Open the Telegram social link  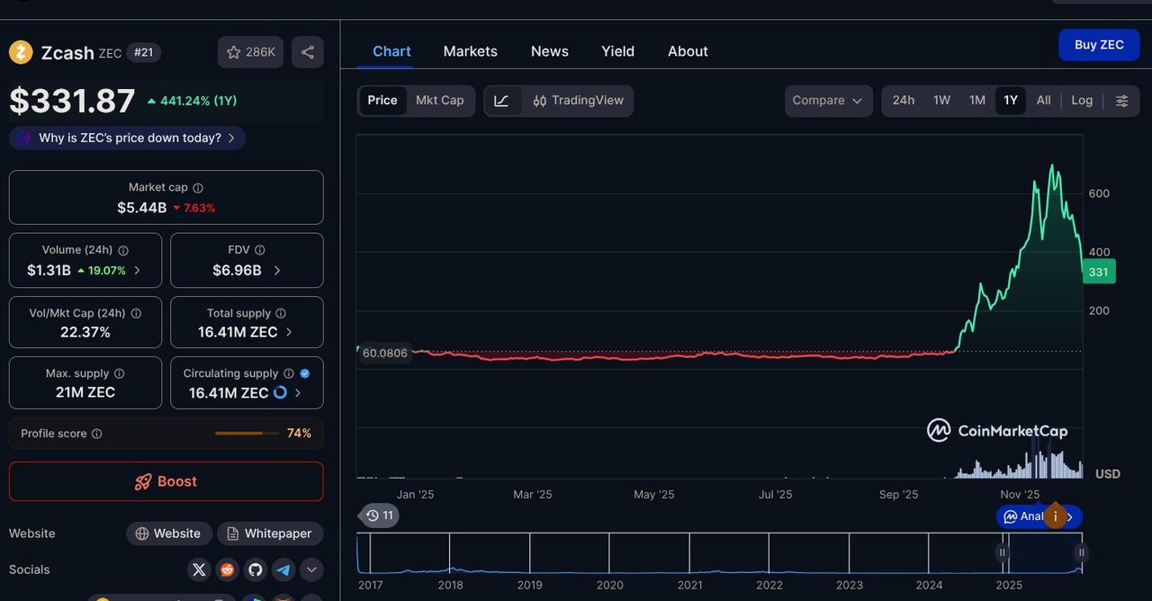283,570
